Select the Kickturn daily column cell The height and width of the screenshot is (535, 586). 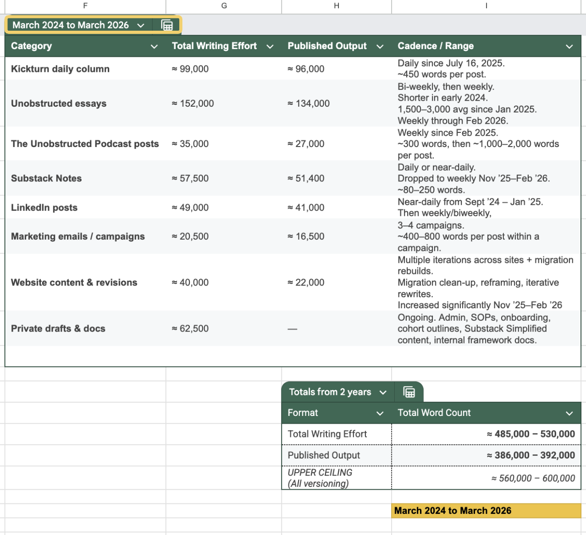[60, 69]
